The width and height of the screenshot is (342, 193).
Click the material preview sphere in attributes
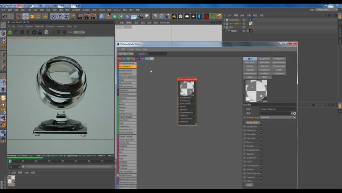point(256,91)
